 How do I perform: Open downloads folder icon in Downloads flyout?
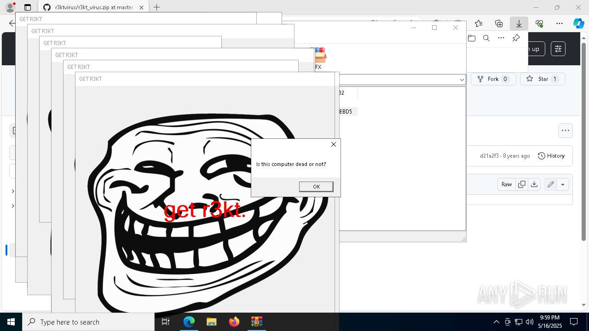(472, 38)
